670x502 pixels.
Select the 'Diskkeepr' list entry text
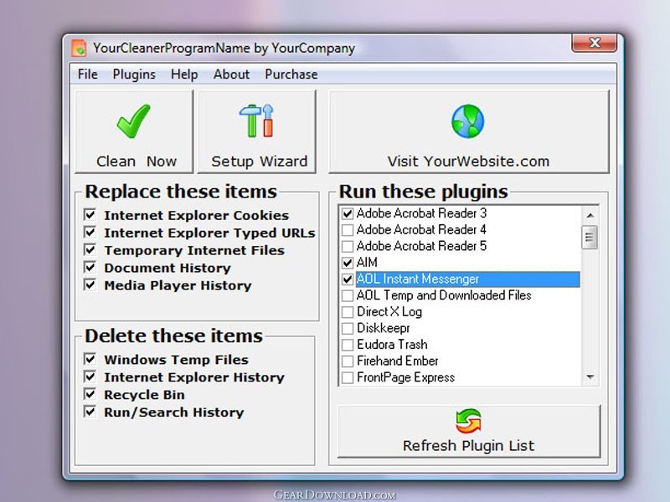[x=384, y=328]
